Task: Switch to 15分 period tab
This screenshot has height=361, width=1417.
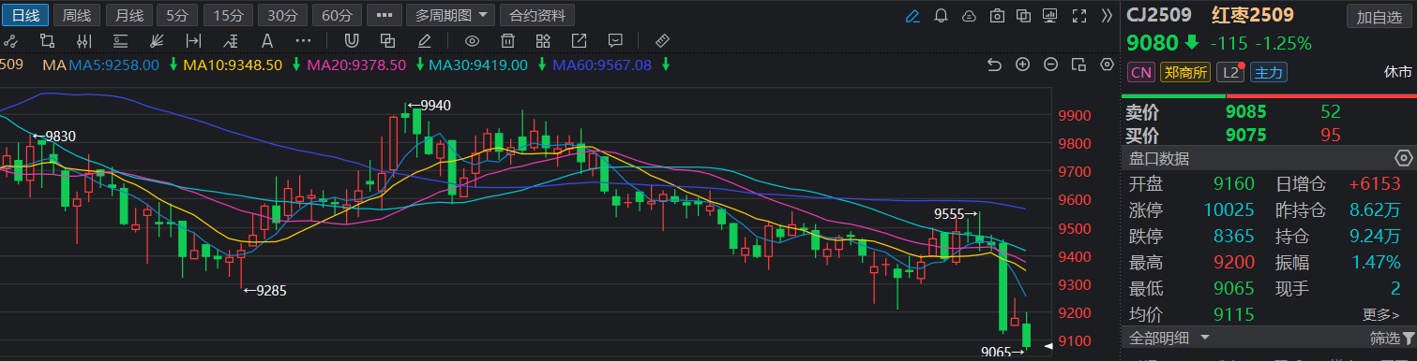Action: pyautogui.click(x=228, y=15)
